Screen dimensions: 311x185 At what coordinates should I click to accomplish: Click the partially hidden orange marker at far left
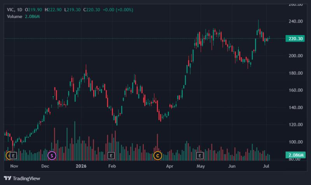8,155
